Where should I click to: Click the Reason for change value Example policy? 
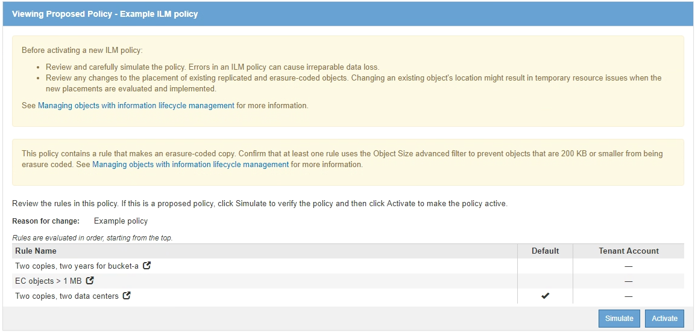[x=121, y=221]
